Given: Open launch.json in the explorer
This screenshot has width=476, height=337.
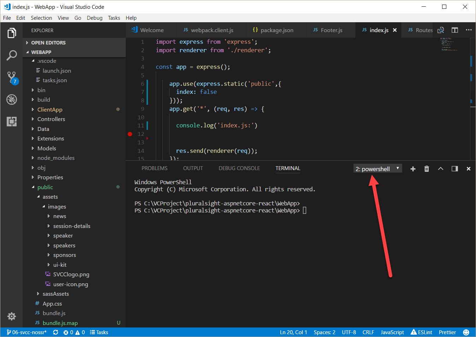Looking at the screenshot, I should point(74,71).
